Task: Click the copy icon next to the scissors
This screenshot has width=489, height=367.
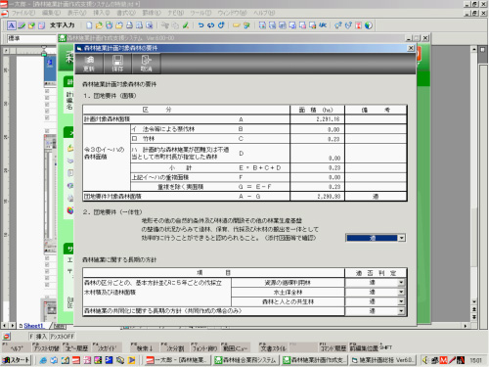Action: [x=176, y=25]
